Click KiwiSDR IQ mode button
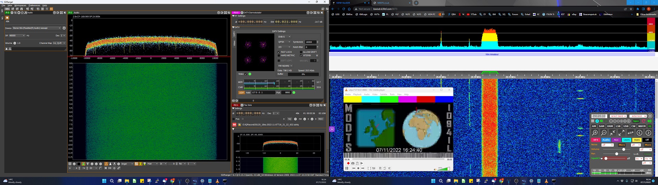Viewport: 658px width, 185px height. (x=649, y=126)
